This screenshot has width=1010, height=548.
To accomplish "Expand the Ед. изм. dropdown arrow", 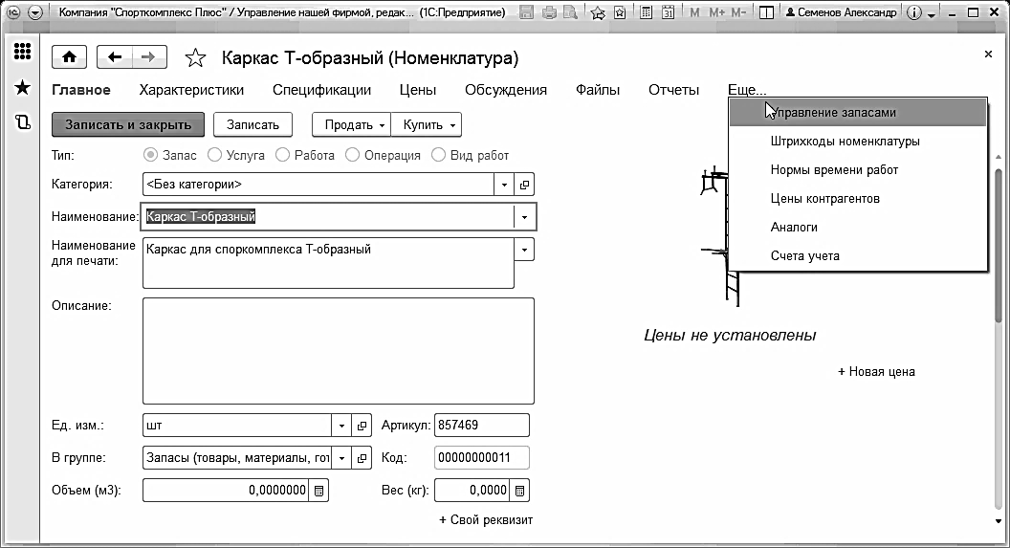I will 341,425.
